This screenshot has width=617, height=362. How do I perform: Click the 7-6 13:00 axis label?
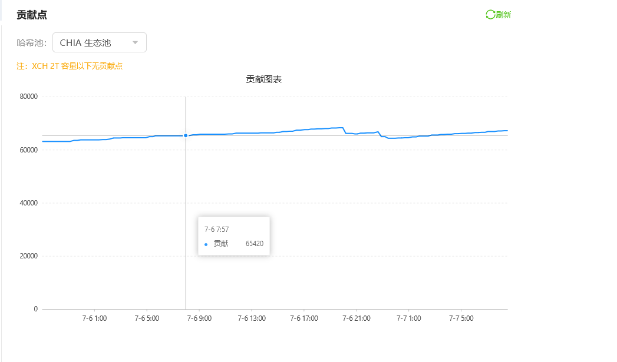[x=251, y=318]
